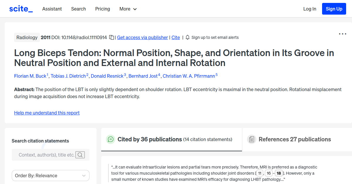Open the three-dot options menu
Image resolution: width=352 pixels, height=184 pixels.
(x=342, y=34)
